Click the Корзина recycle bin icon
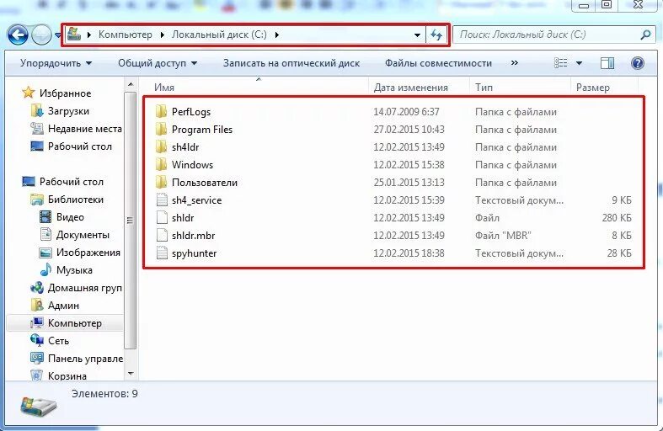Viewport: 663px width, 431px height. [37, 375]
